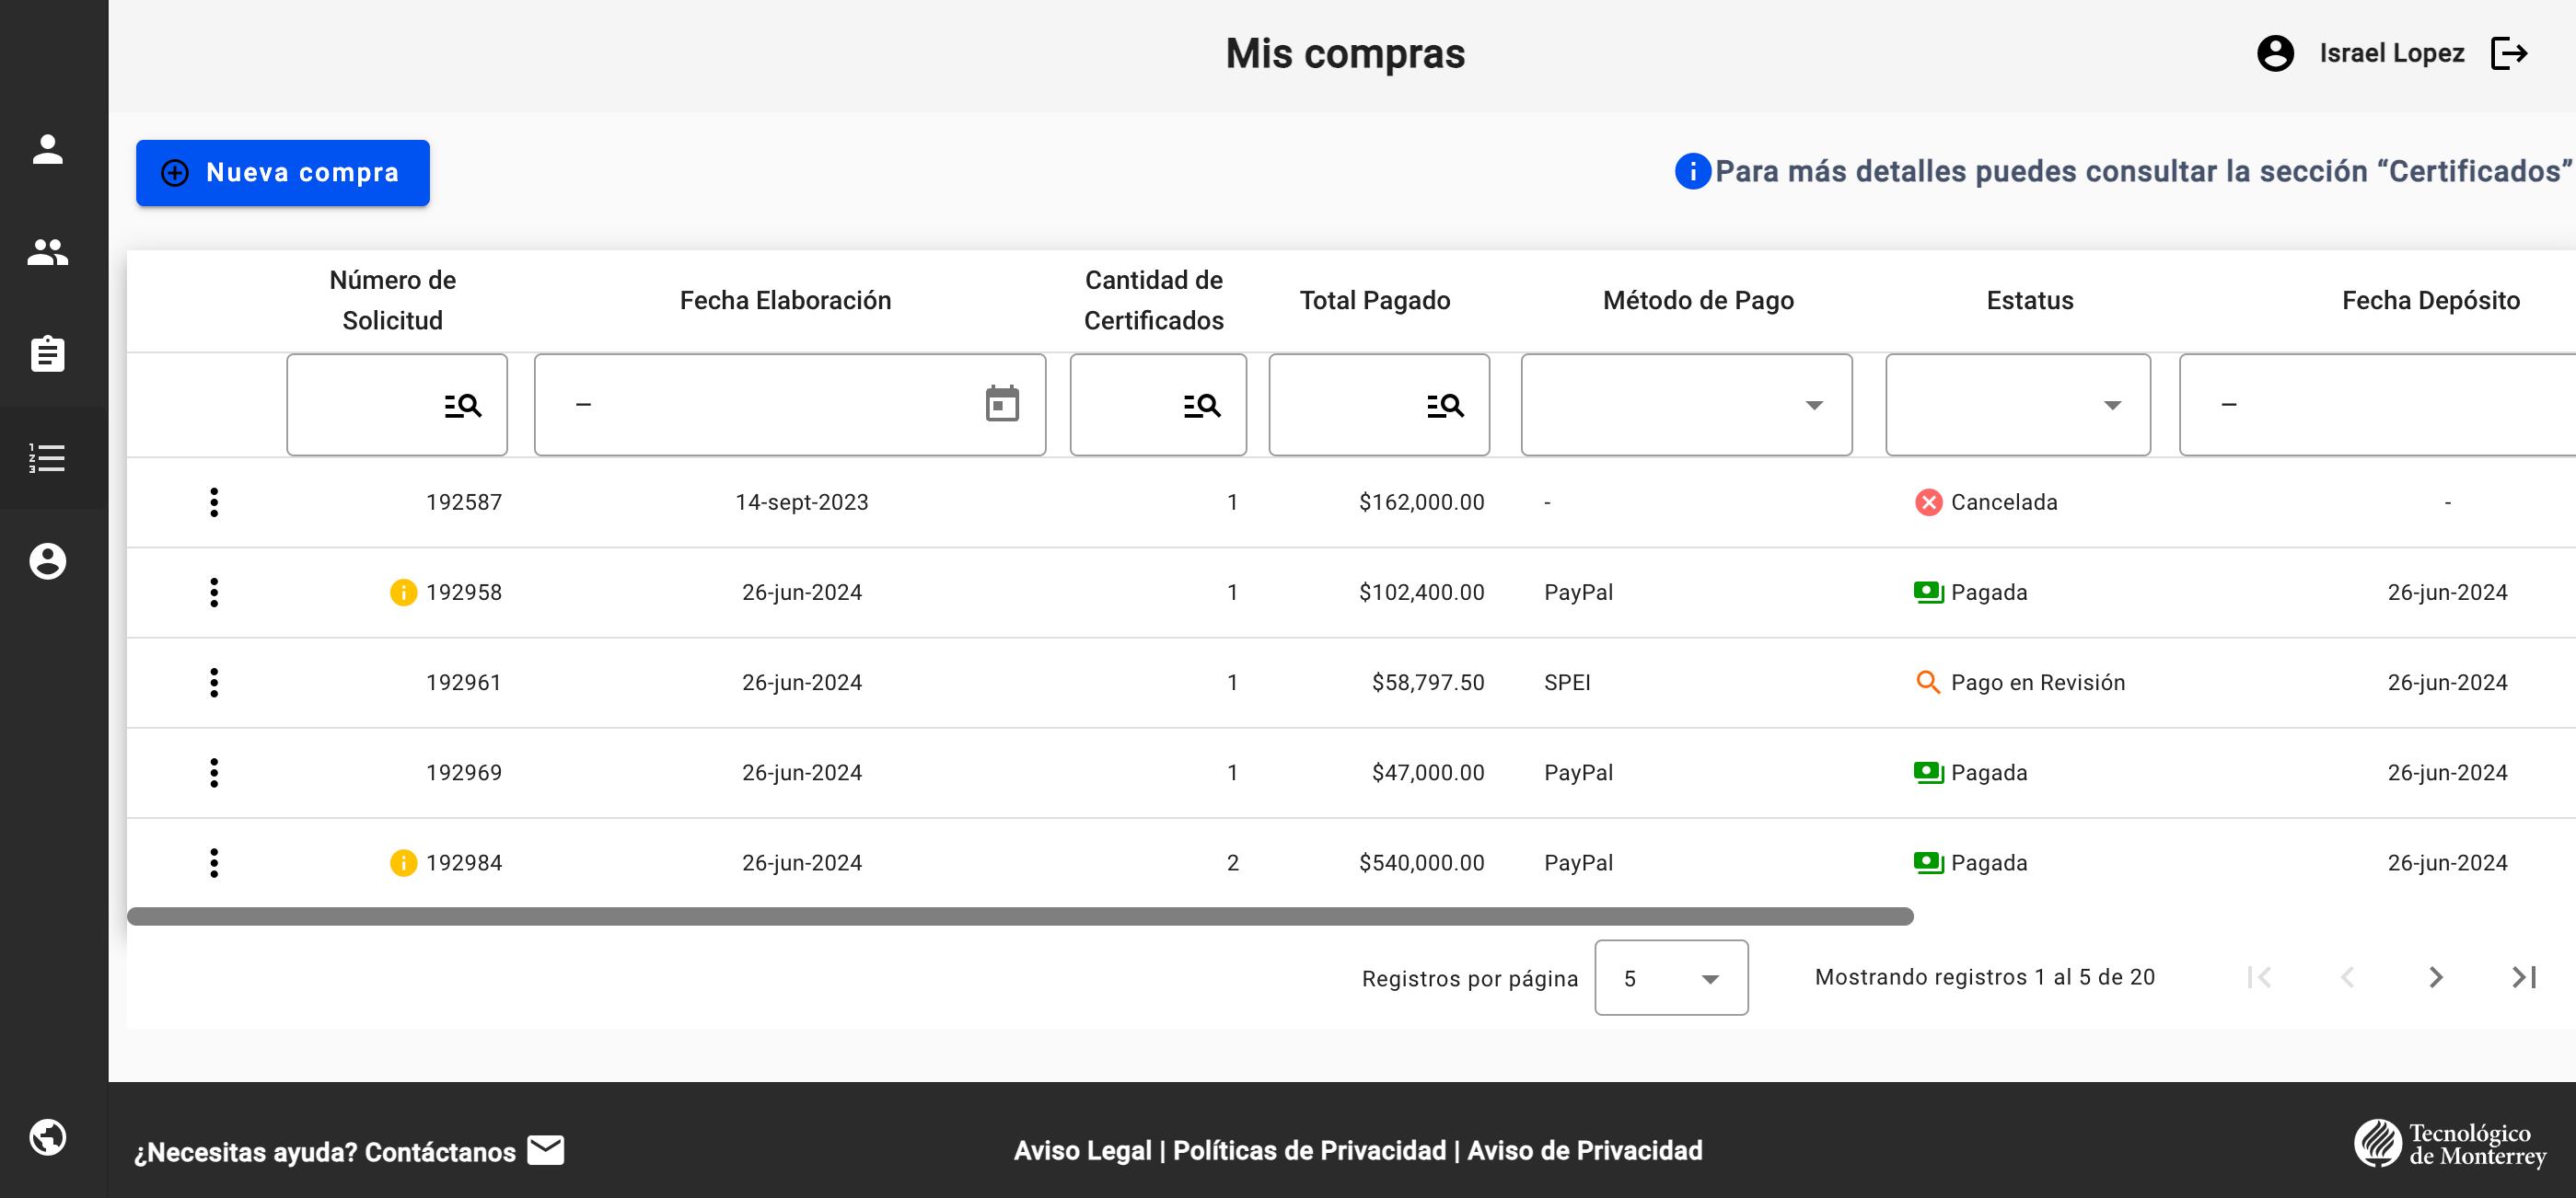Click the logout icon beside Israel Lopez
The height and width of the screenshot is (1198, 2576).
click(2508, 53)
